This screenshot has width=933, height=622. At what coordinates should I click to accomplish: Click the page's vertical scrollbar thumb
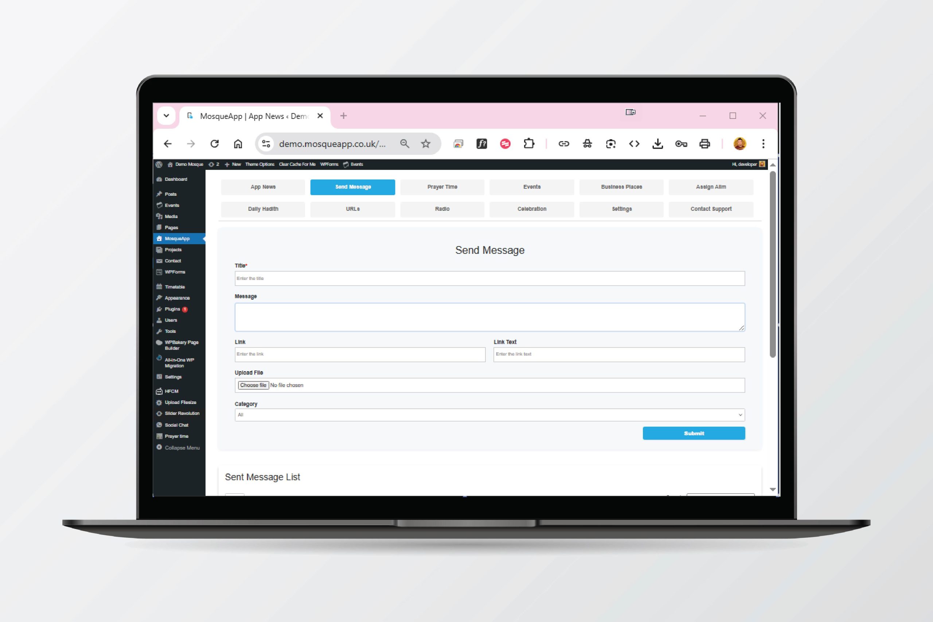(x=772, y=264)
